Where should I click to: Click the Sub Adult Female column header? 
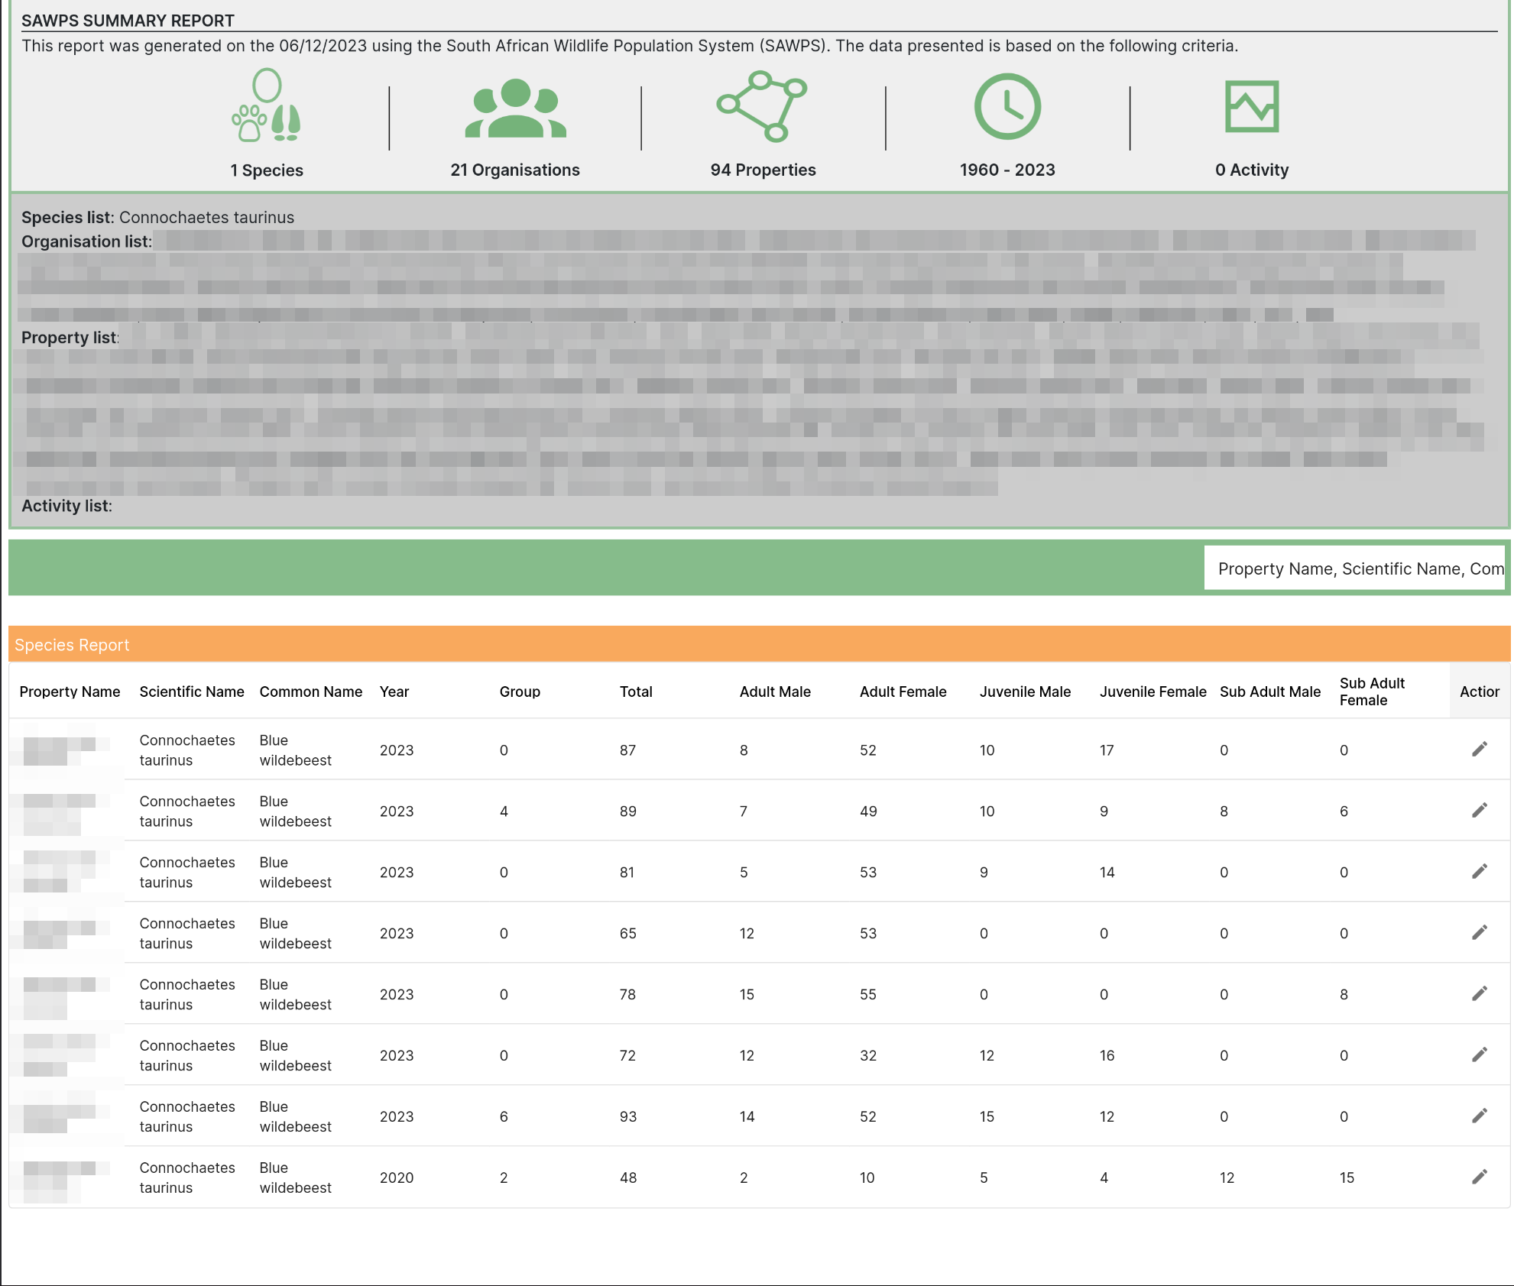(x=1372, y=692)
